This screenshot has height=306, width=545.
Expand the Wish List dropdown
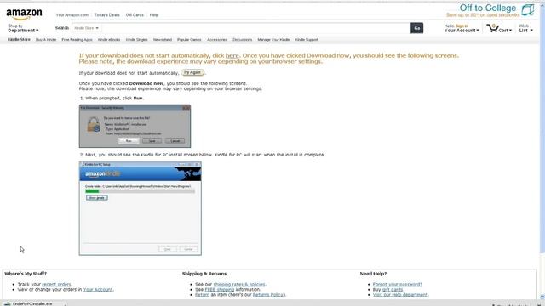(x=526, y=28)
